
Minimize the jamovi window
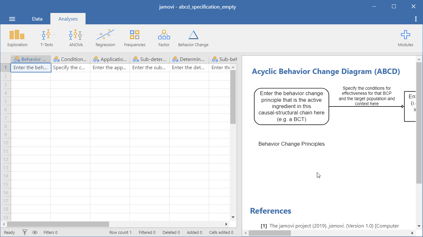[374, 6]
